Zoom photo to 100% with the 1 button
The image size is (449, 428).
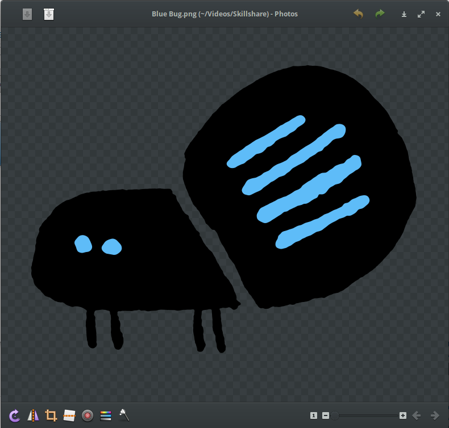coord(314,416)
